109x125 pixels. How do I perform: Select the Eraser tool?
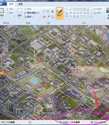coord(44,17)
